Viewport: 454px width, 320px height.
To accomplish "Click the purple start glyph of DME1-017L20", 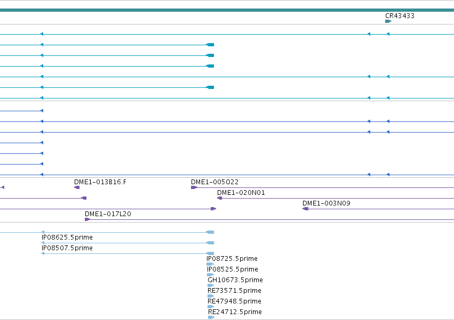I will (87, 219).
